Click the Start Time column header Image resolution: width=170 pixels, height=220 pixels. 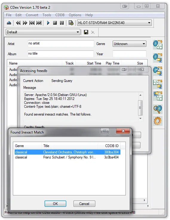coord(89,63)
